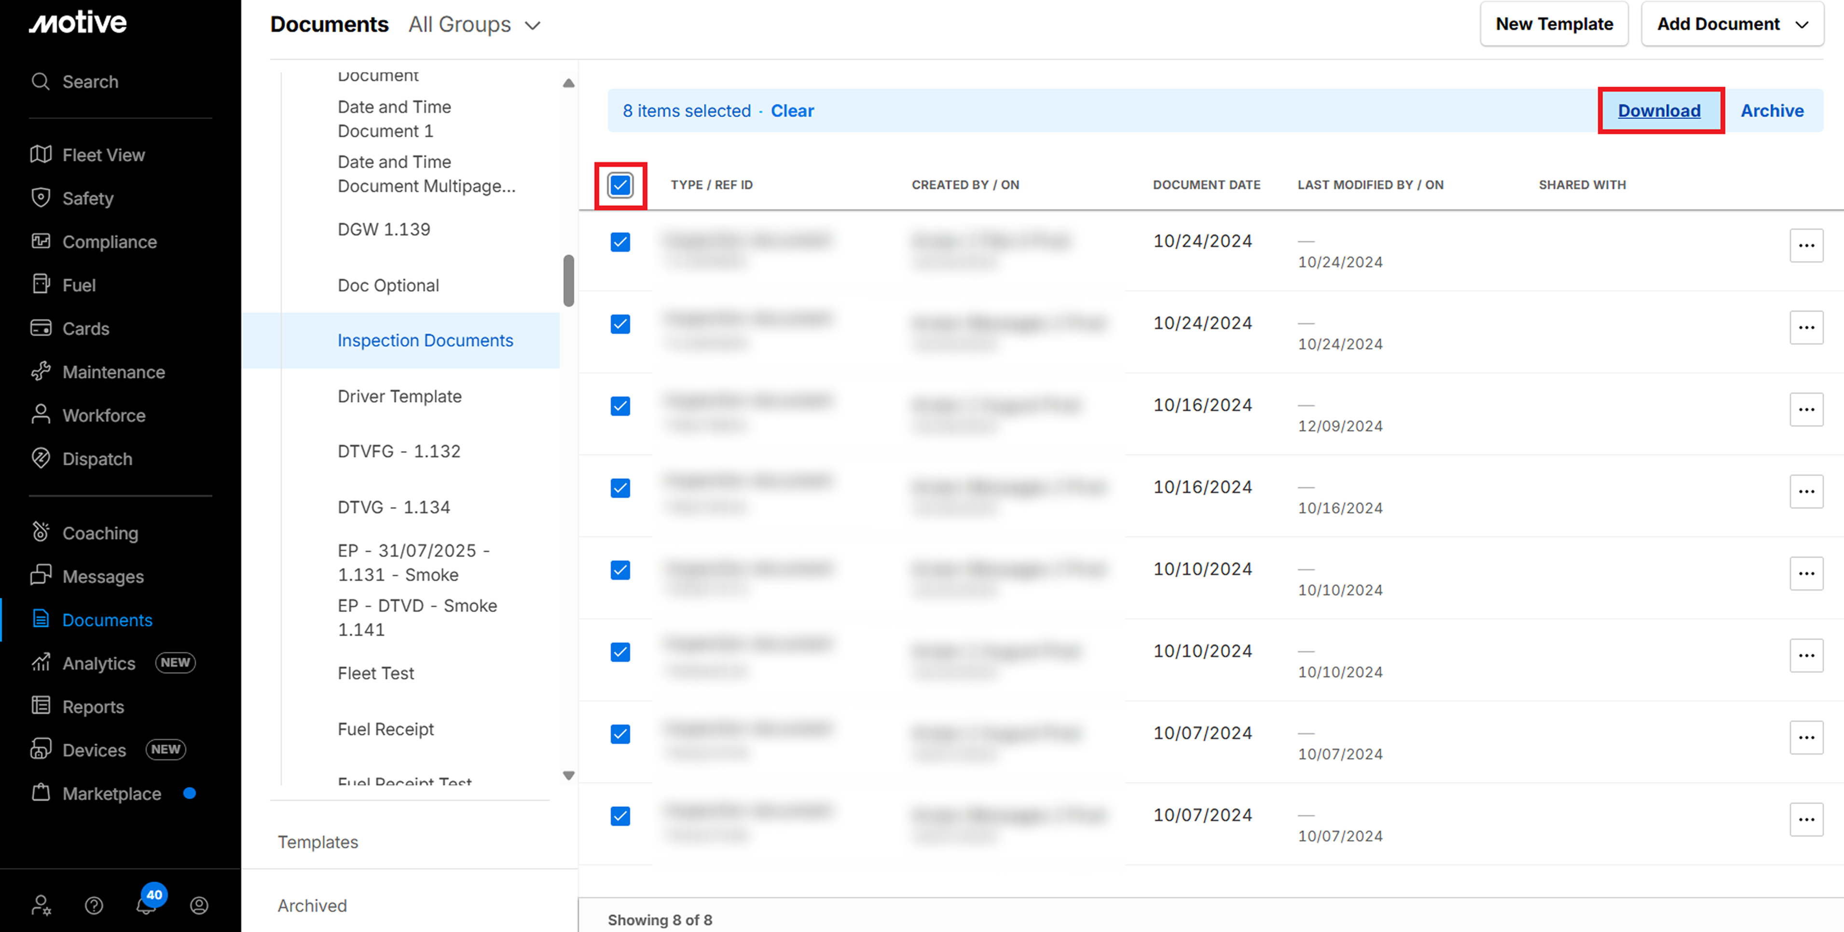Download the selected documents

1659,111
